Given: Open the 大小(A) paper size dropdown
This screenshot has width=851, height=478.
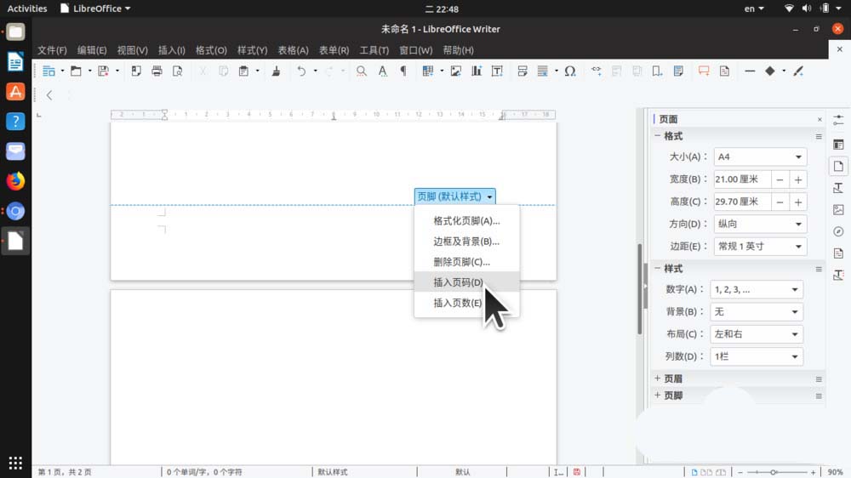Looking at the screenshot, I should (x=760, y=157).
